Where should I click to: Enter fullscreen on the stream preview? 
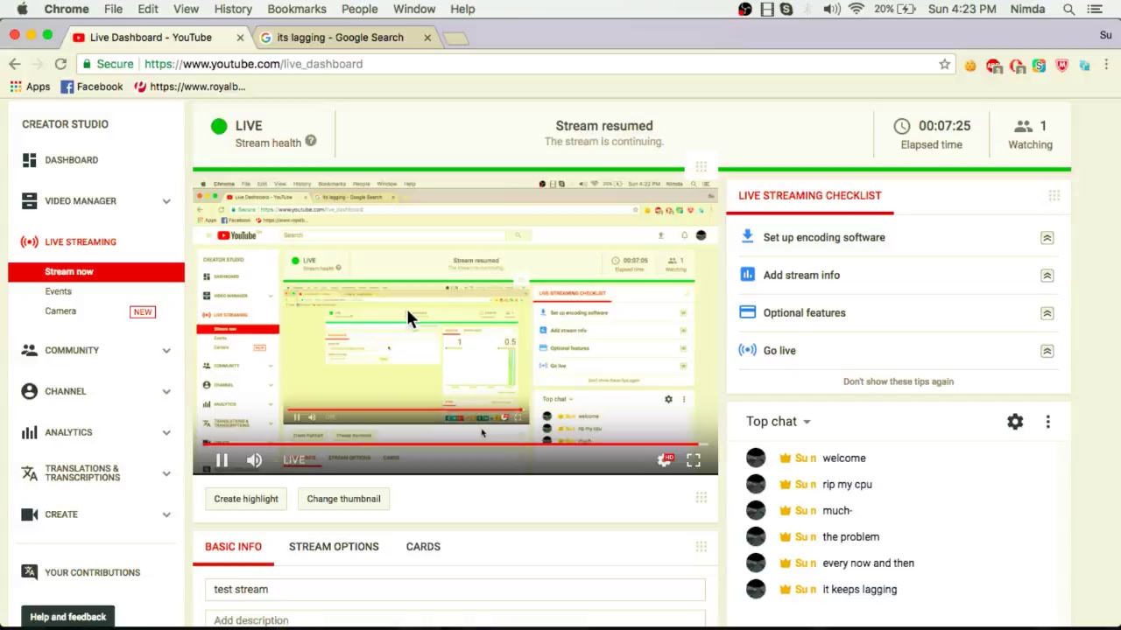(x=694, y=460)
